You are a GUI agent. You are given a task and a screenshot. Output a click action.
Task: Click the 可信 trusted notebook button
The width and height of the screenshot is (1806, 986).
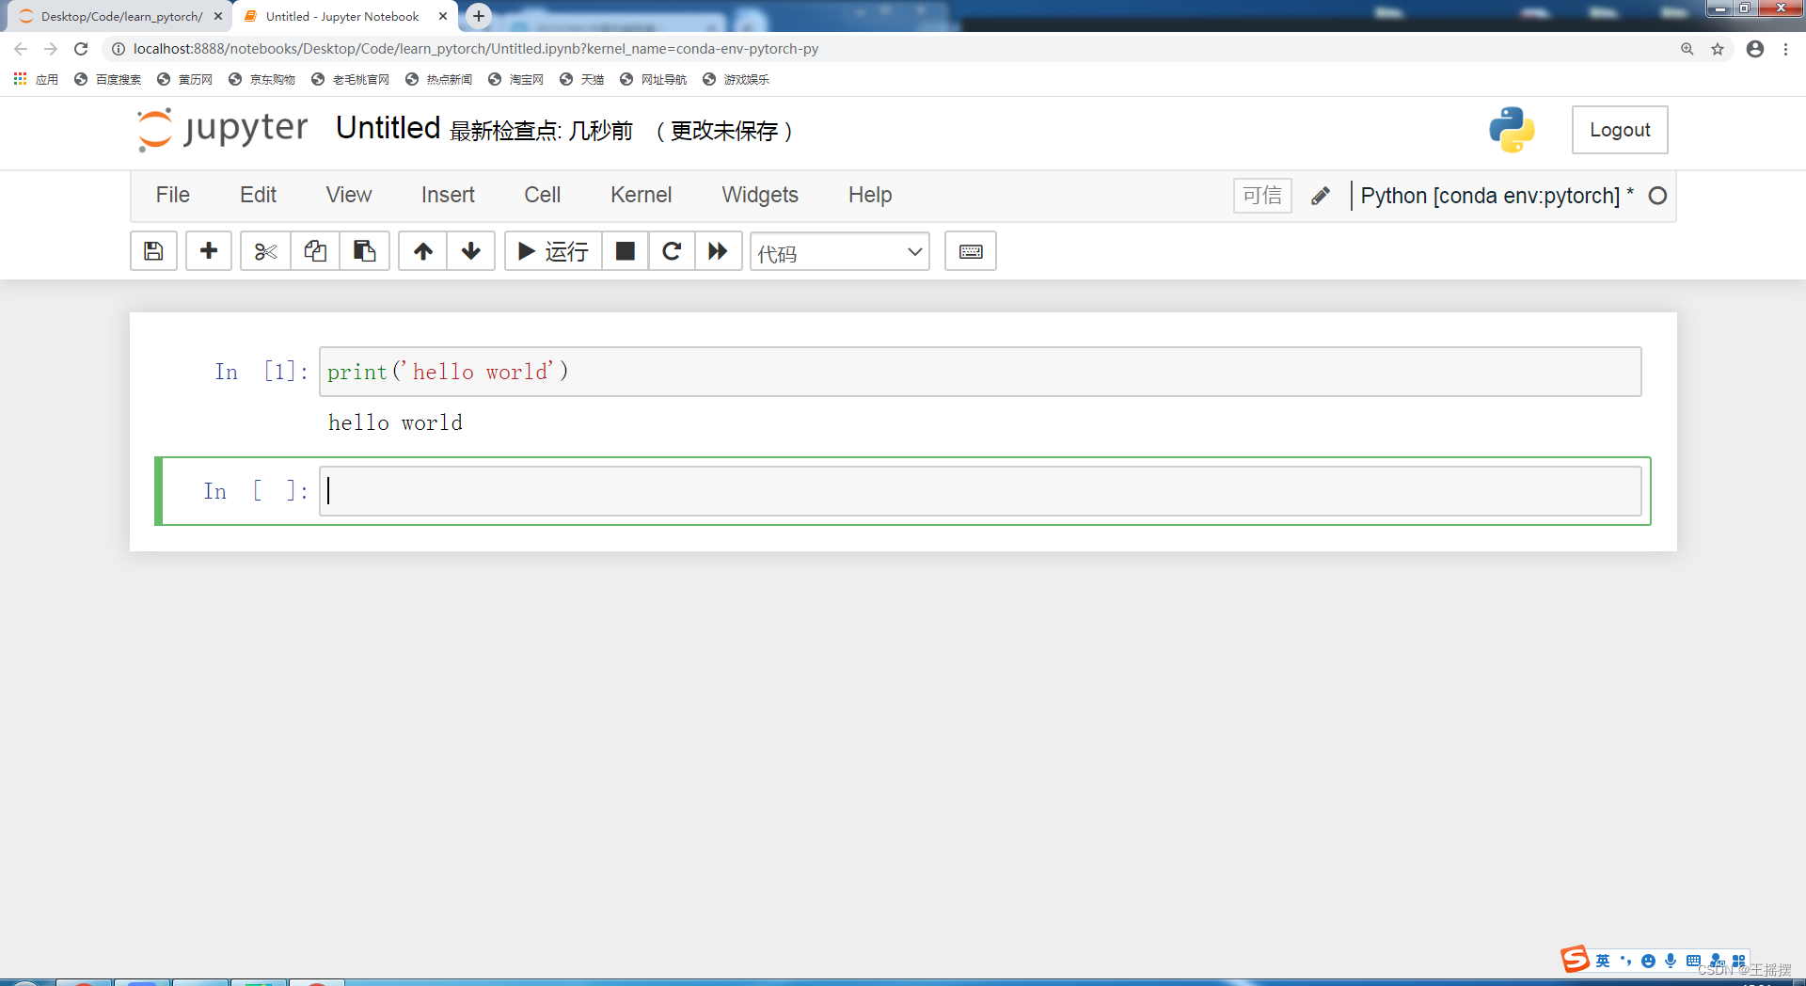point(1262,196)
